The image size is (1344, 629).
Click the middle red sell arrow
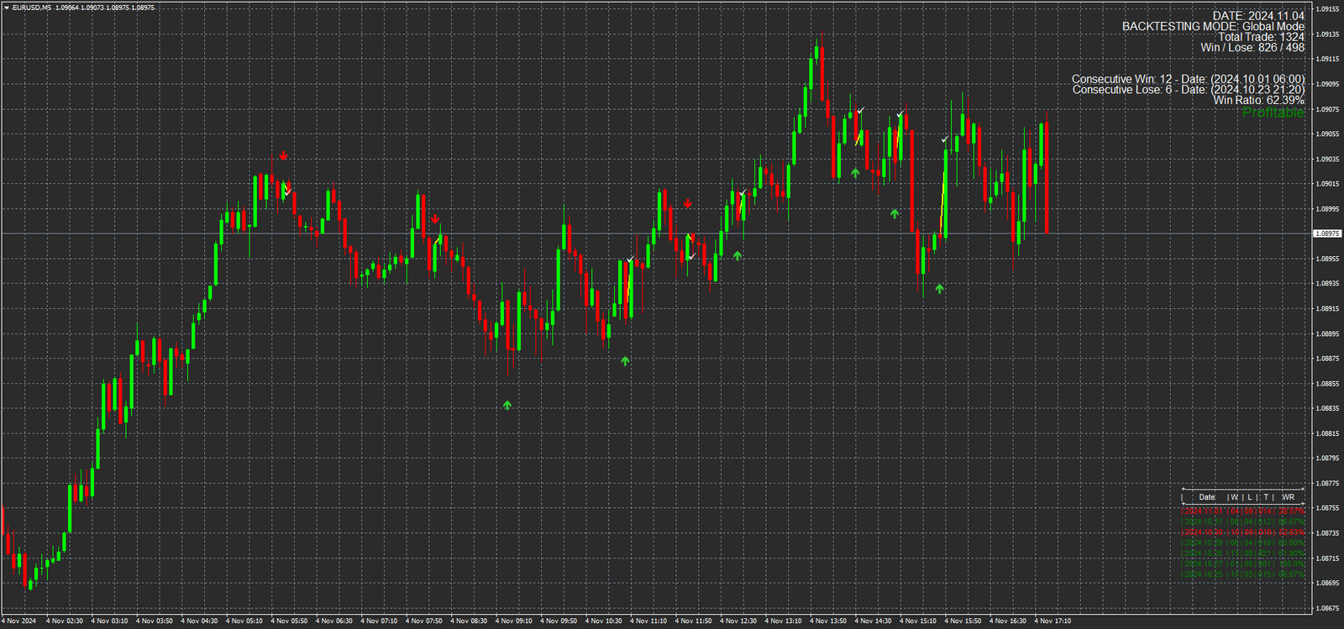435,219
